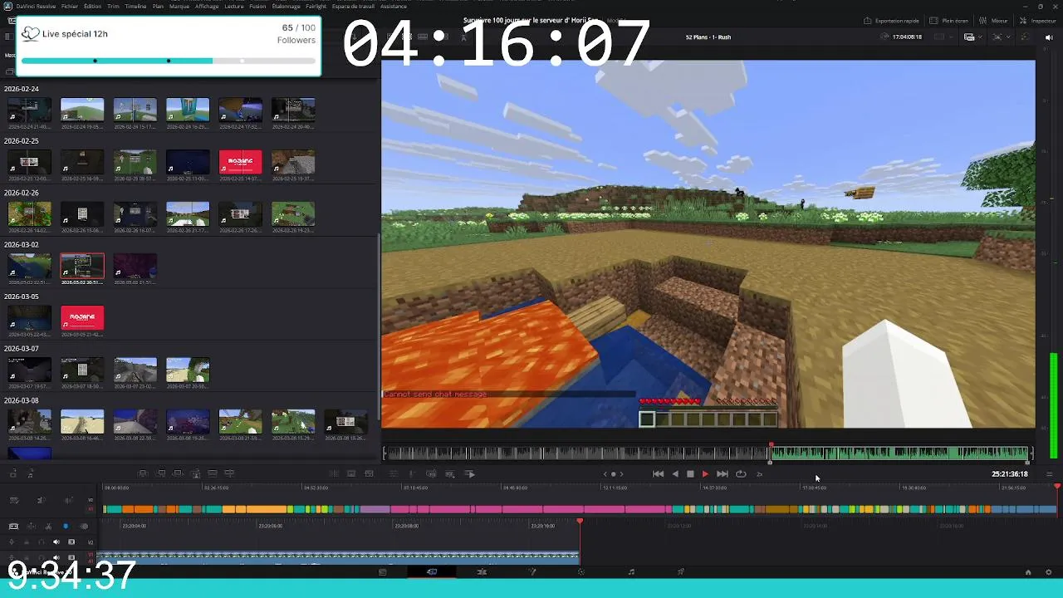Click the 2026-03-08 bin date label
Screen dimensions: 1063x598
point(22,400)
